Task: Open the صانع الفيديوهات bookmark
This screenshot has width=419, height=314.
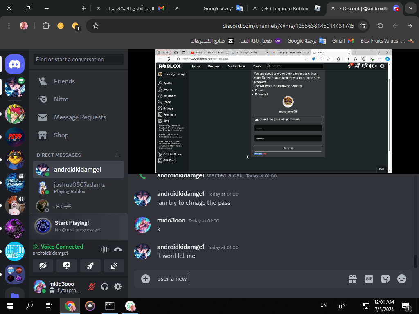Action: click(212, 41)
